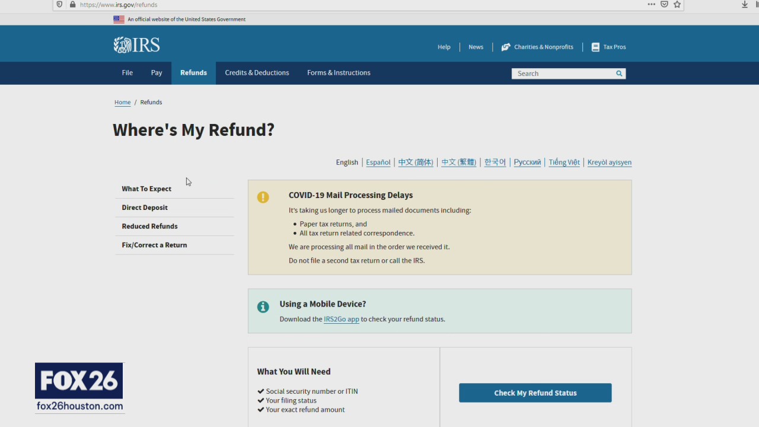Switch to the Refunds tab

[x=193, y=72]
